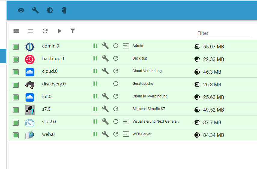
Task: Restart the backitup.0 instance
Action: pyautogui.click(x=116, y=58)
